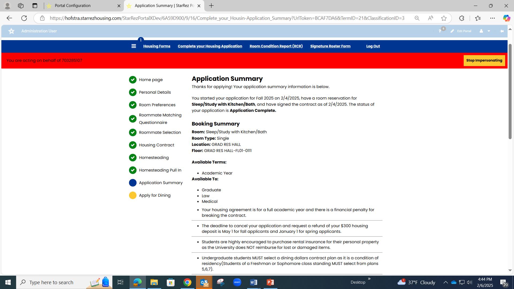Launch PowerPoint from the taskbar
Viewport: 514px width, 289px height.
(x=270, y=282)
